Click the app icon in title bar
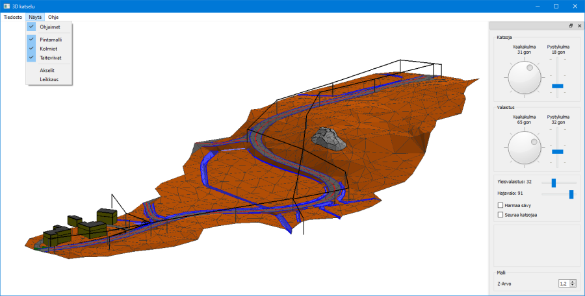This screenshot has width=585, height=296. tap(6, 6)
